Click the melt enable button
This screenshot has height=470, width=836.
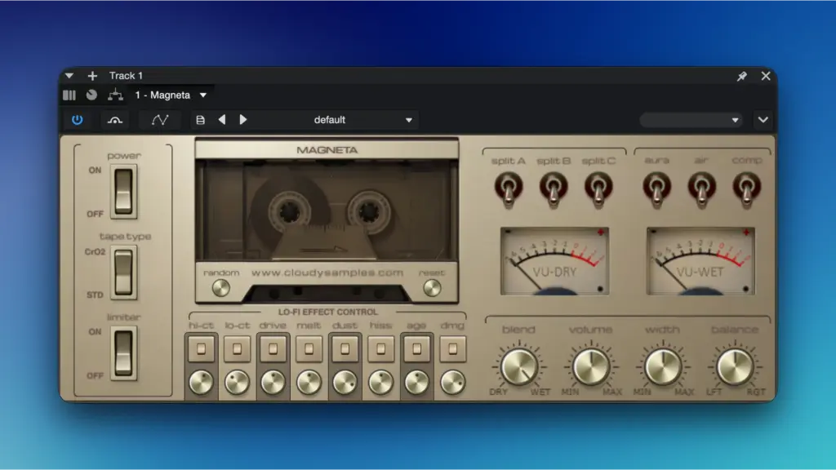(309, 349)
